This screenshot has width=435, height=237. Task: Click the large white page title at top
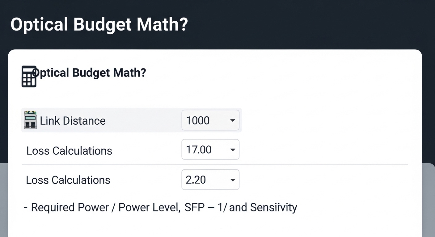99,24
